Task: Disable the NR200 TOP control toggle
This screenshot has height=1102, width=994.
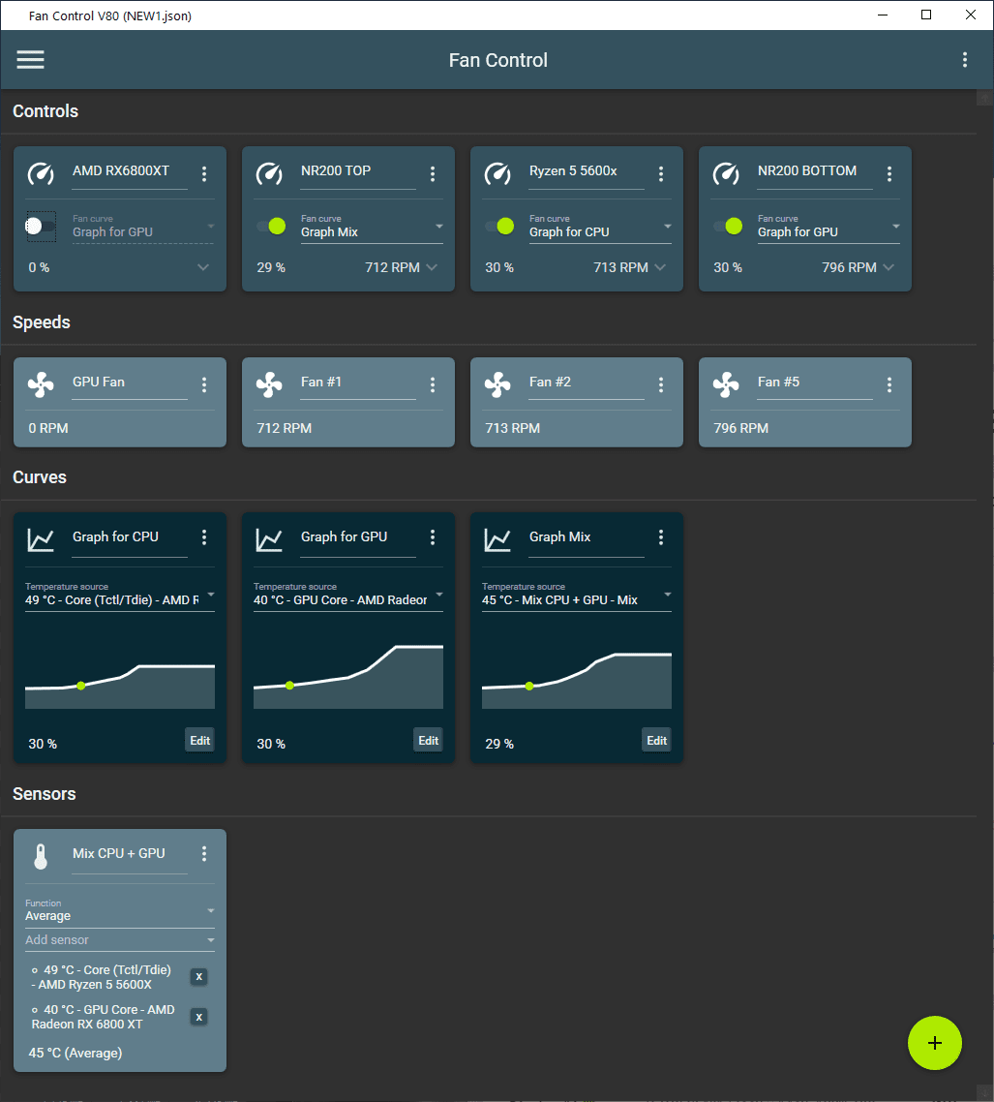Action: (x=271, y=227)
